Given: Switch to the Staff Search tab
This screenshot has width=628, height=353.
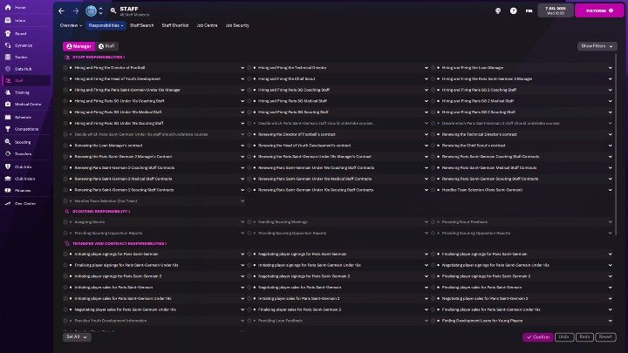Looking at the screenshot, I should click(x=141, y=25).
